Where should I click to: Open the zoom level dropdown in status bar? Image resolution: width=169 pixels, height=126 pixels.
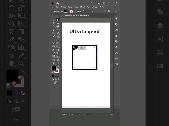(70, 114)
